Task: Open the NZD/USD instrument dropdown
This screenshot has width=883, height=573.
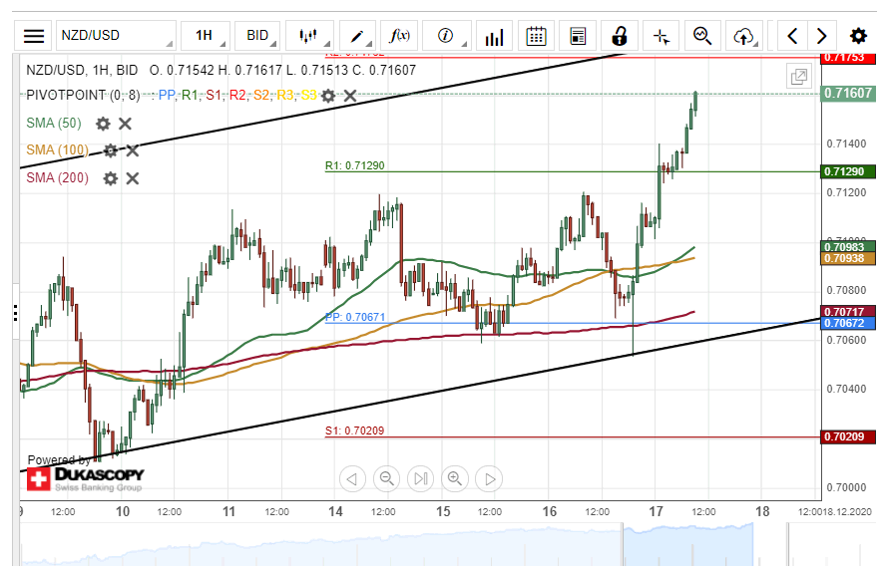Action: (115, 36)
